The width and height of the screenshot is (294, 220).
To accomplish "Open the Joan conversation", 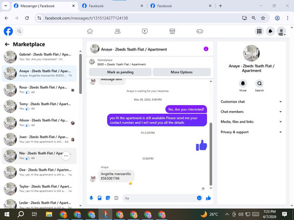I will click(39, 139).
